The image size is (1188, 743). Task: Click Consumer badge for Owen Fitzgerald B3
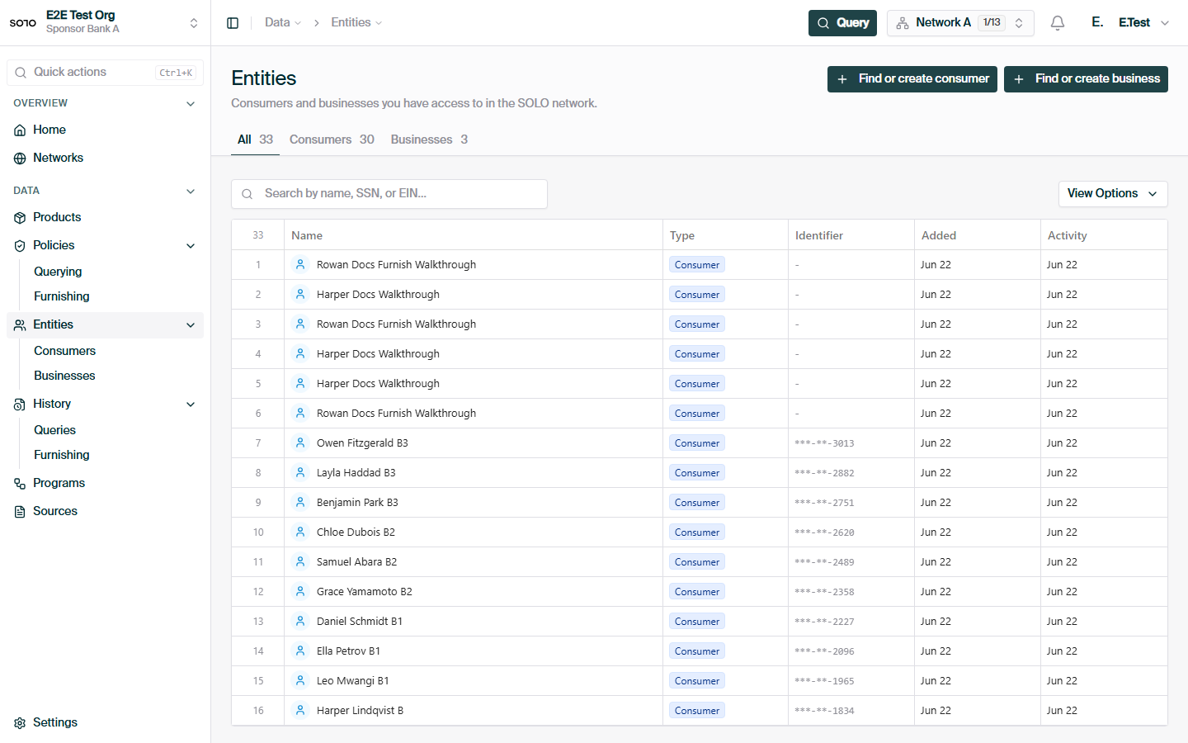[697, 443]
